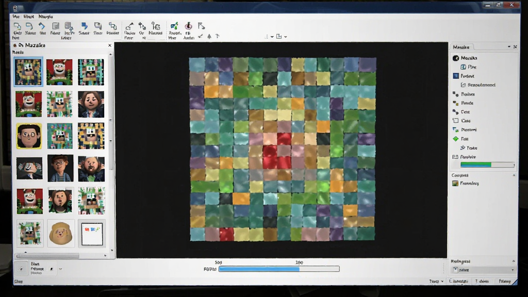Click the empty rectangle outline icon in right panel
Image resolution: width=528 pixels, height=297 pixels.
(456, 121)
